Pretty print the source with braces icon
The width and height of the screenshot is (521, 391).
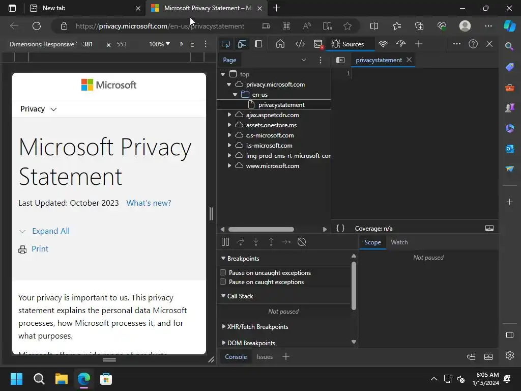coord(340,228)
